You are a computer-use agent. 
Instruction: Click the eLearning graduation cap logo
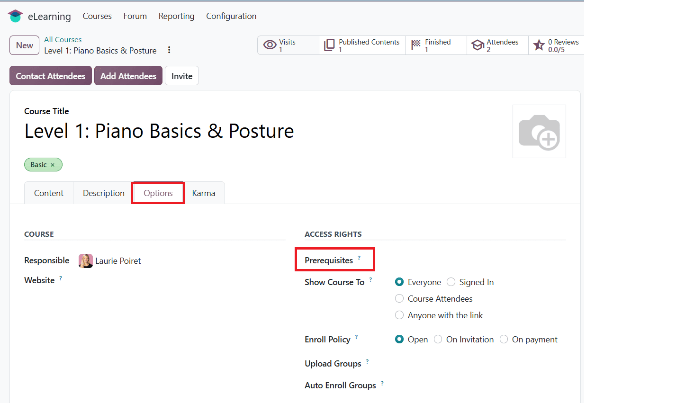[x=15, y=16]
